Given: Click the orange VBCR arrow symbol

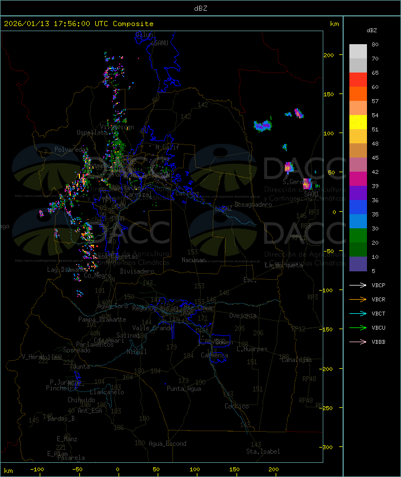Looking at the screenshot, I should (x=358, y=300).
